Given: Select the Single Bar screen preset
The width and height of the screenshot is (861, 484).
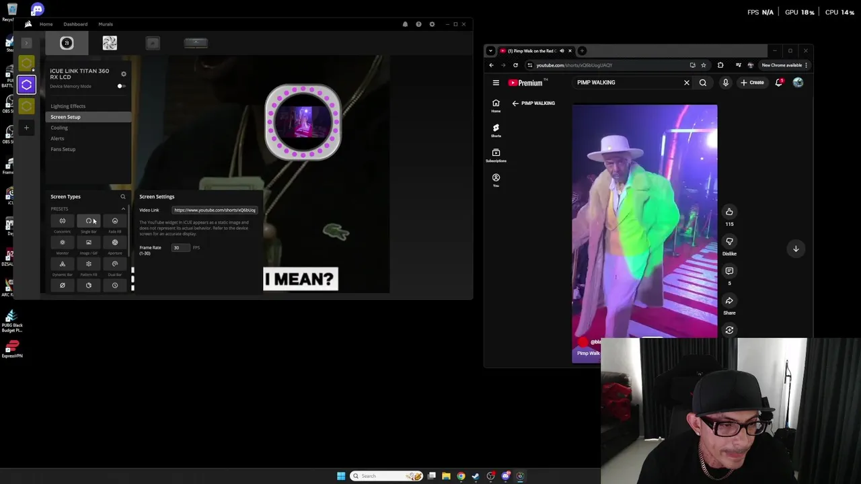Looking at the screenshot, I should click(x=88, y=221).
